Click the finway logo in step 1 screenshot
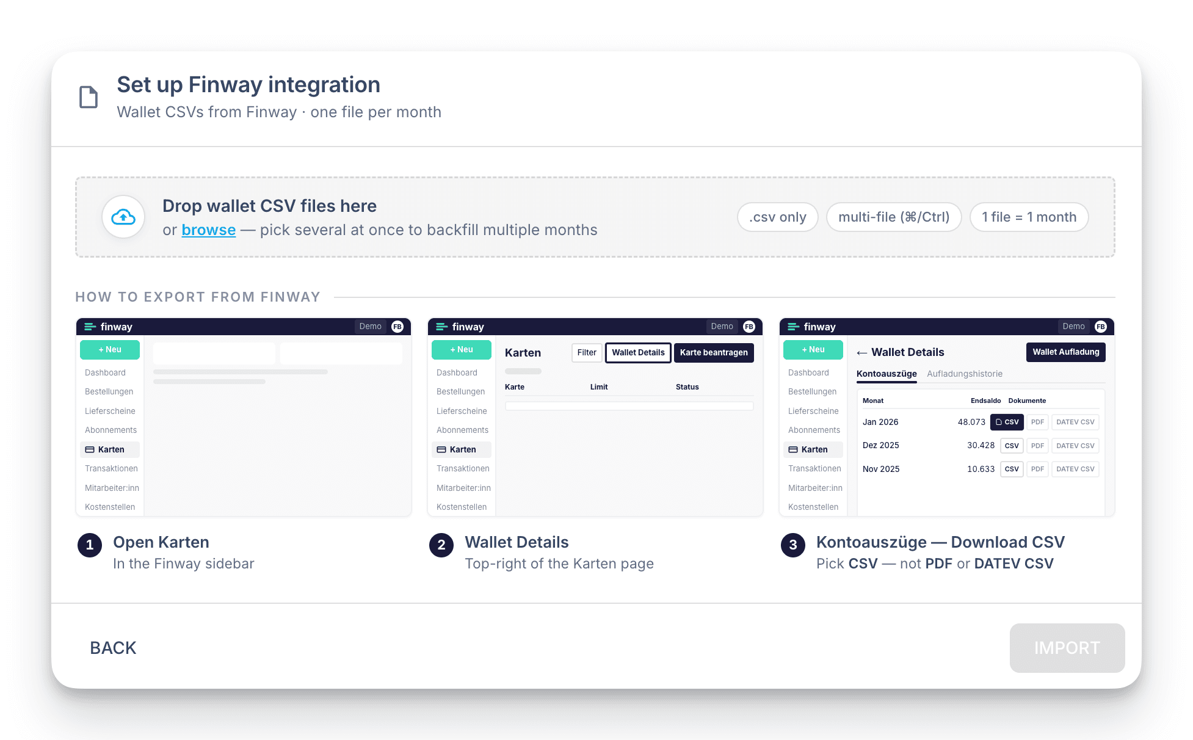Viewport: 1193px width, 740px height. click(109, 327)
